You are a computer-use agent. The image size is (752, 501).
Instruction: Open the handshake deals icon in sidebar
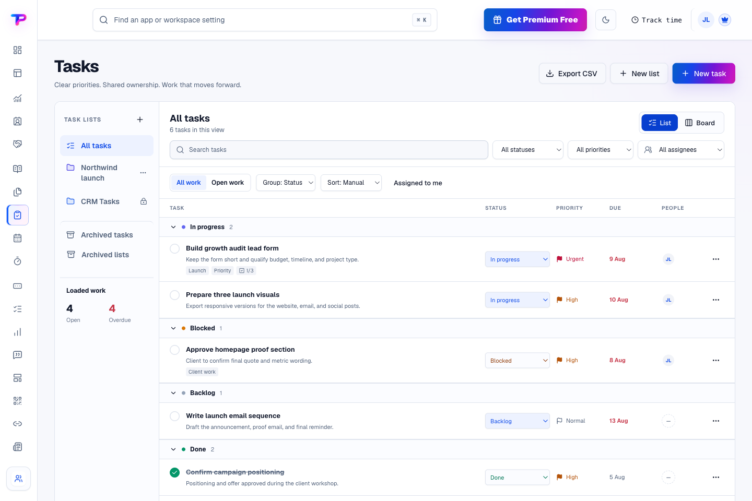pyautogui.click(x=17, y=144)
